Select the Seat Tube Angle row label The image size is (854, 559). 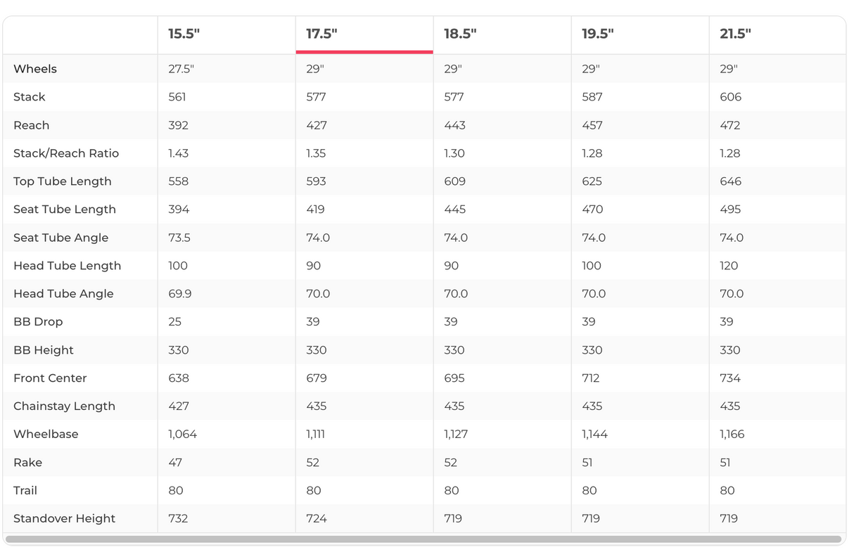click(x=61, y=238)
